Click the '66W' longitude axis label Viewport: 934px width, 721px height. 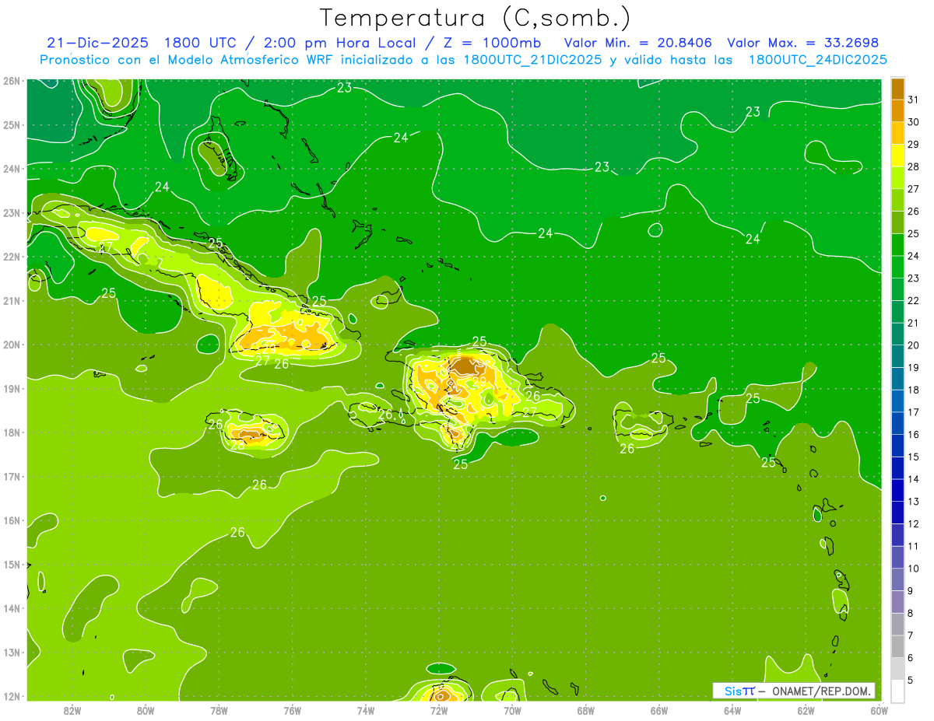658,710
